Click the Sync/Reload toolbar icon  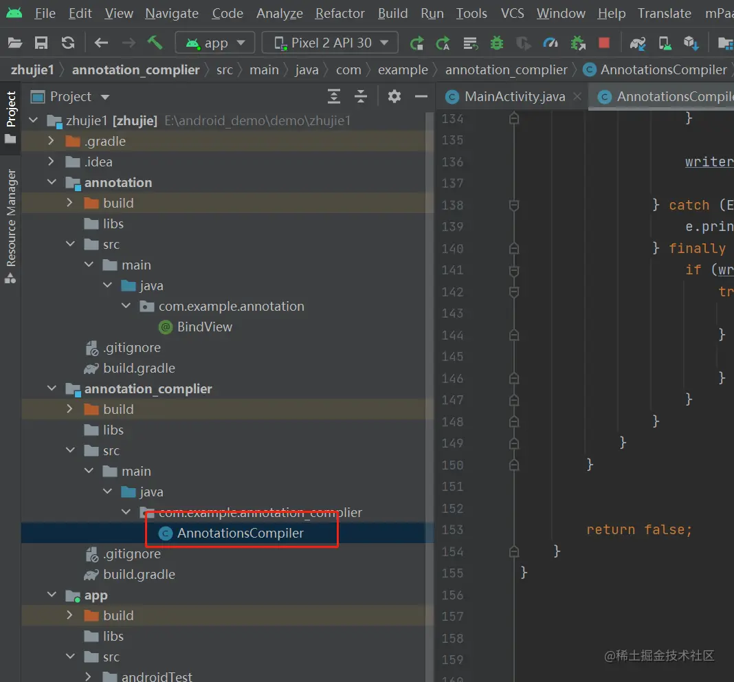[x=68, y=43]
